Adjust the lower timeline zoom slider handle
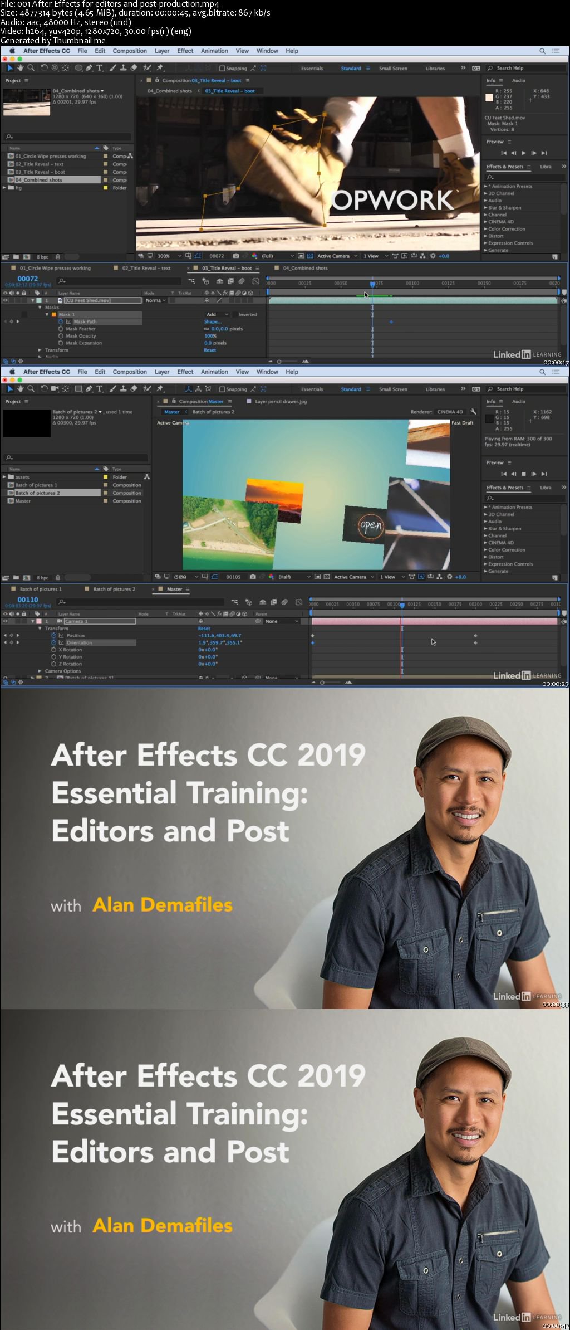 click(322, 683)
